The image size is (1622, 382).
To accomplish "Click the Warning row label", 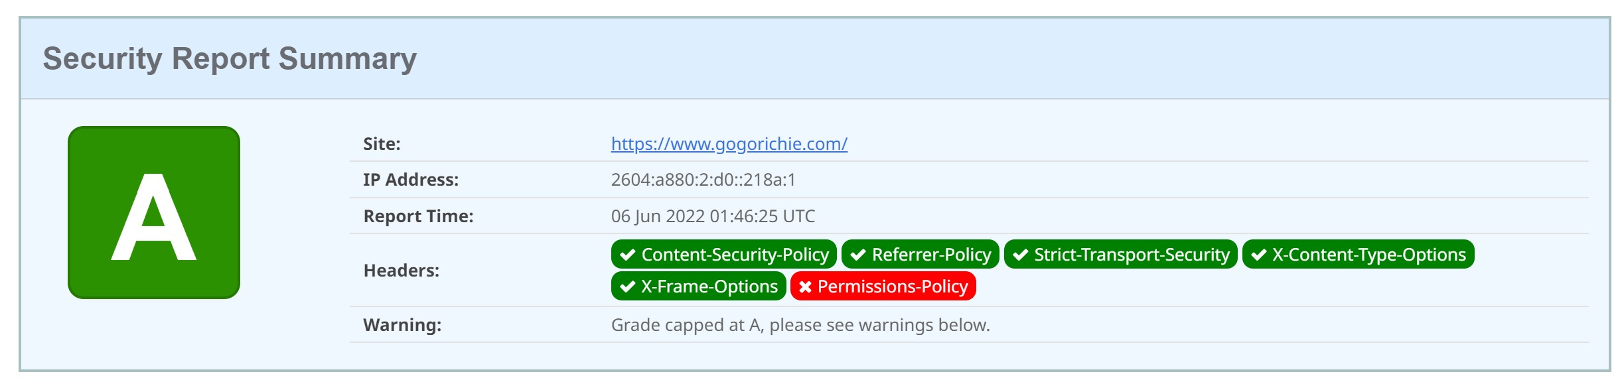I will 402,325.
